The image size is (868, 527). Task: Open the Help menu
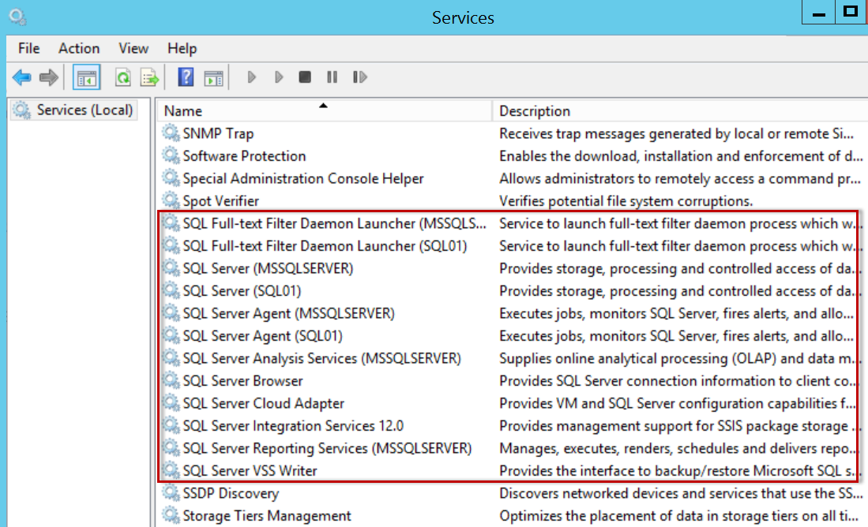182,49
